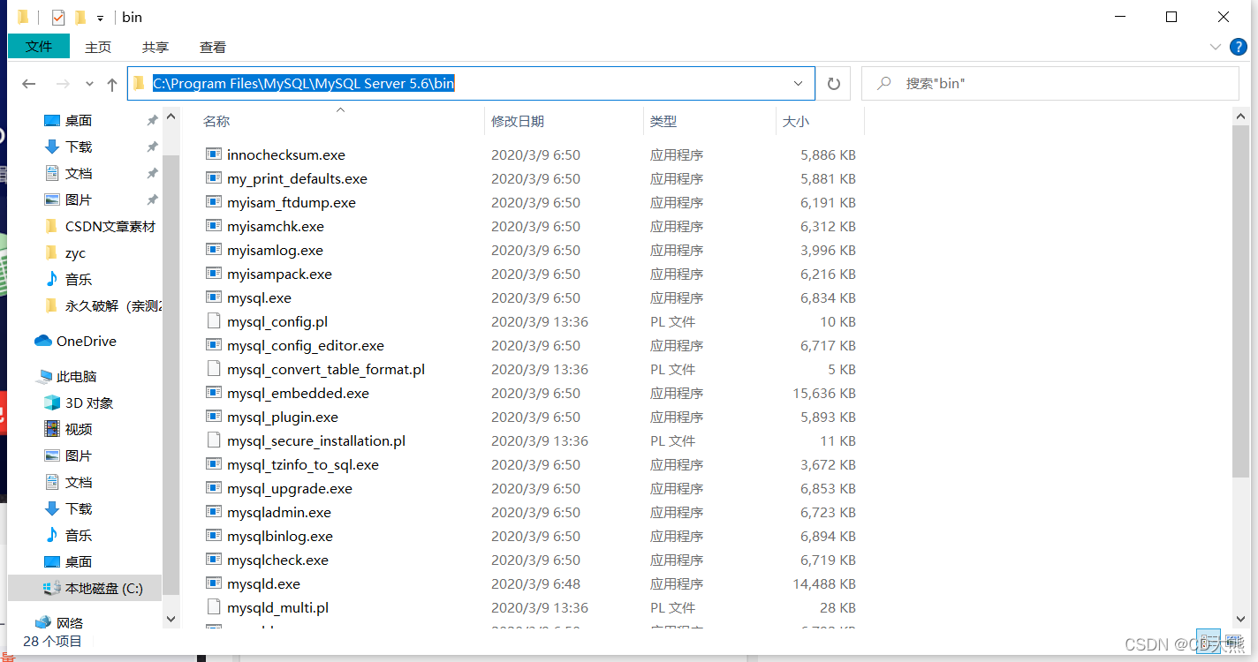
Task: Select the mysqladmin.exe file name
Action: (x=279, y=512)
